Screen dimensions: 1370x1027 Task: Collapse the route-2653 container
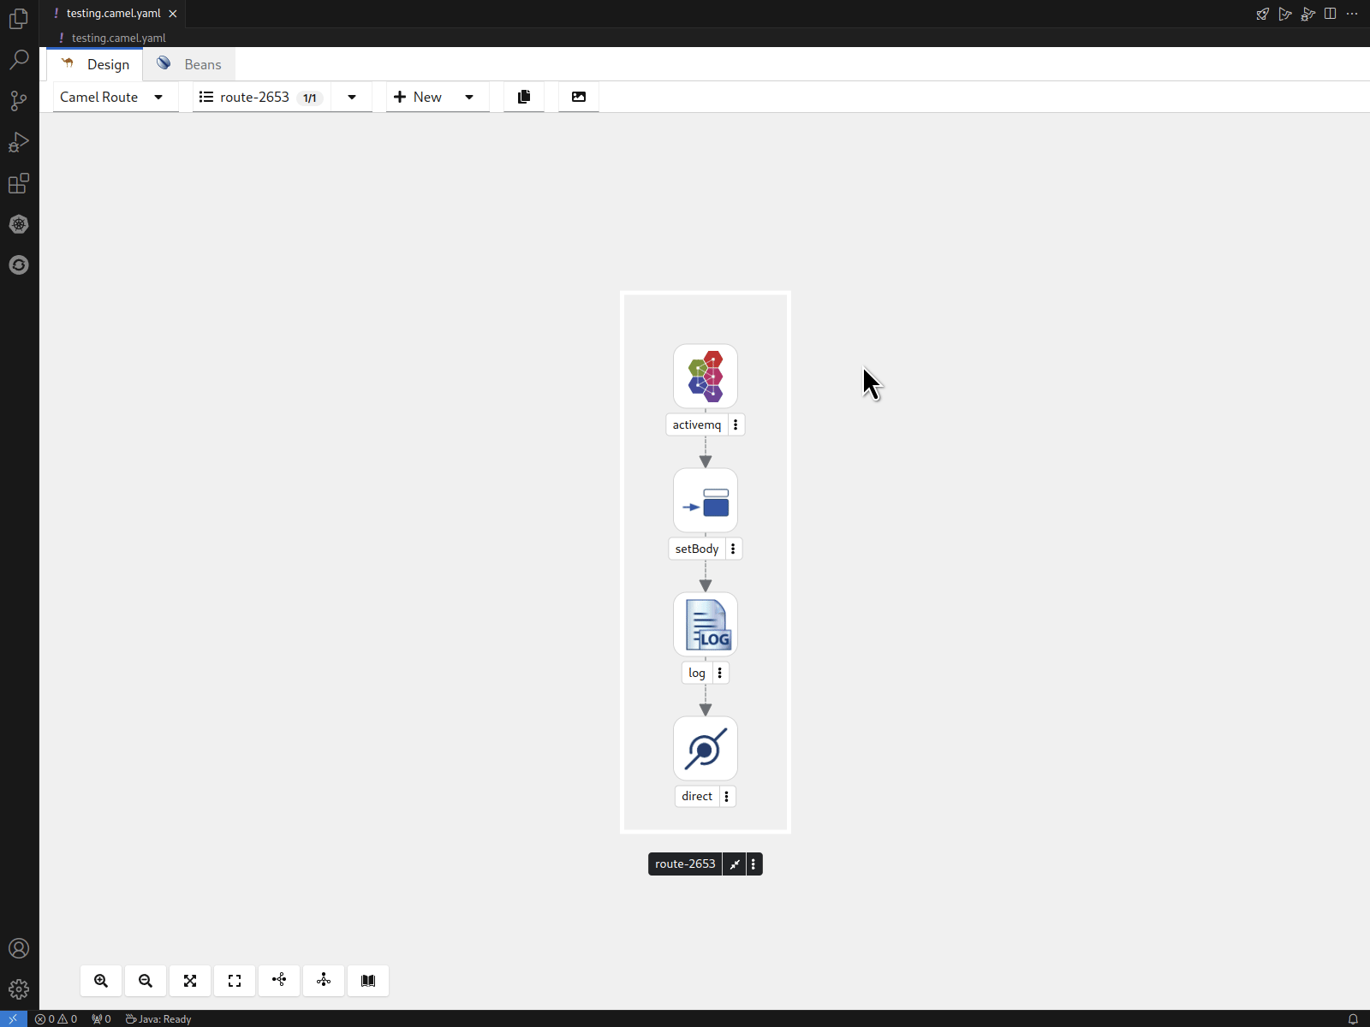coord(735,864)
